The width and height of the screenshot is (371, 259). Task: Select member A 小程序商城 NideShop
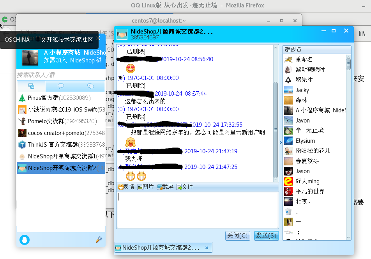(315, 110)
